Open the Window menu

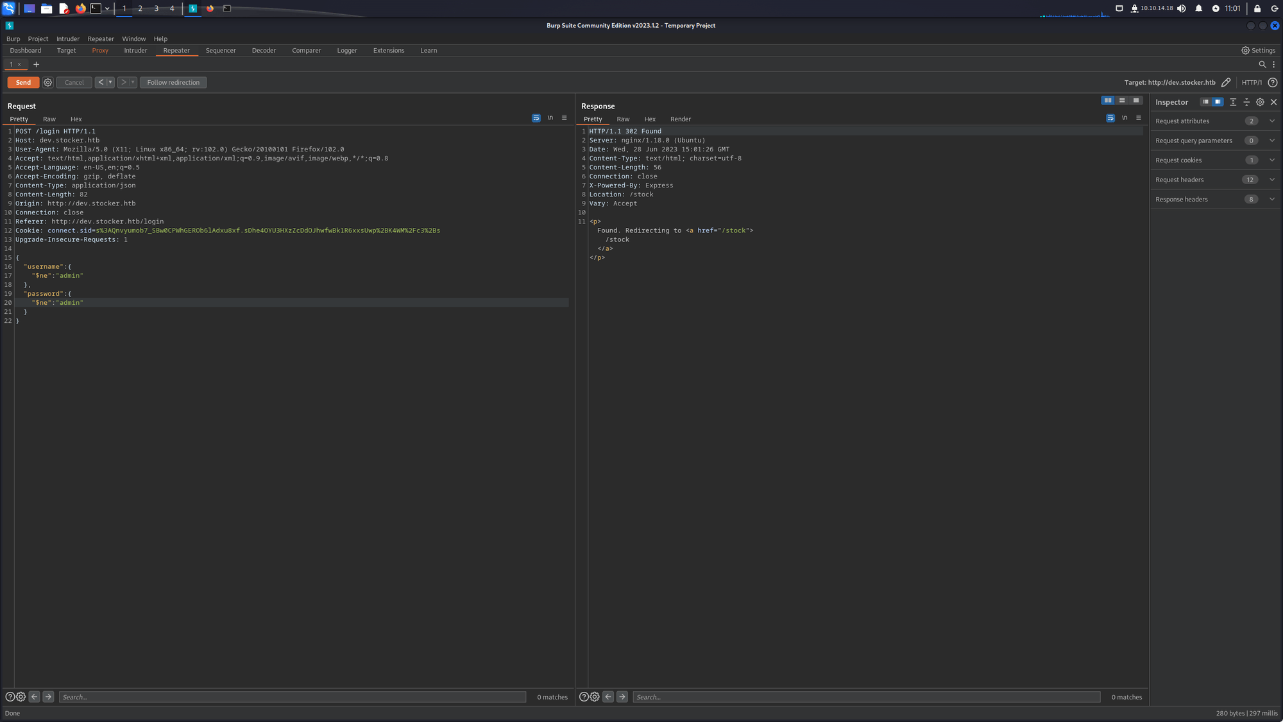point(134,39)
